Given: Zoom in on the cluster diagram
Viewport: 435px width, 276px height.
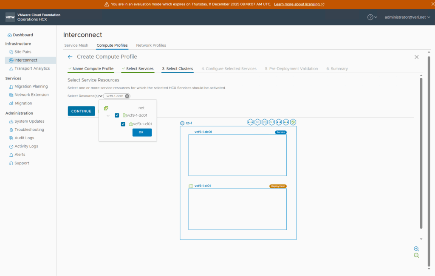Looking at the screenshot, I should (x=416, y=249).
